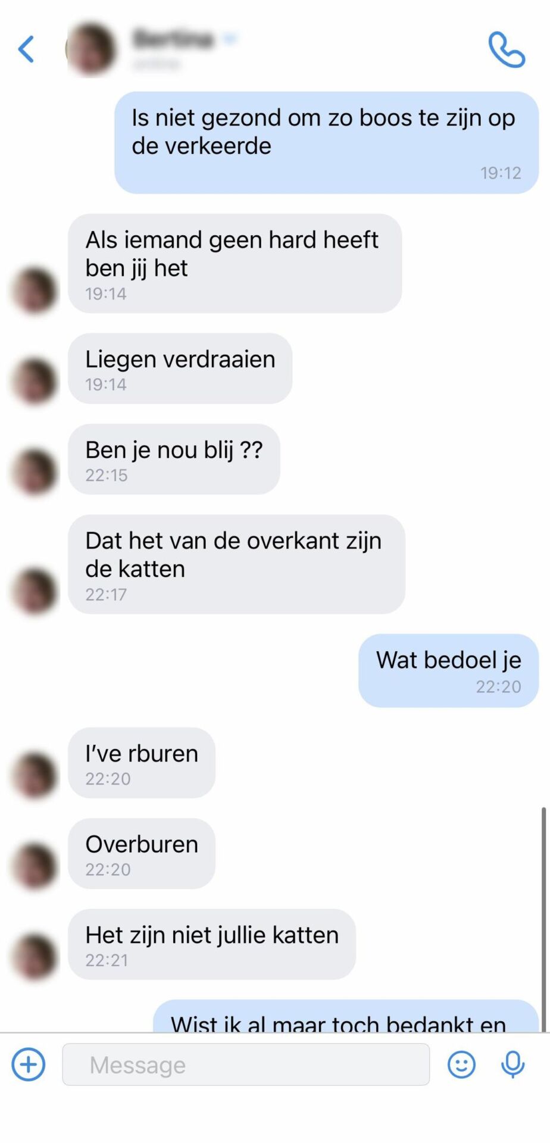Open the emoji sticker picker
This screenshot has width=550, height=1143.
[x=461, y=1064]
